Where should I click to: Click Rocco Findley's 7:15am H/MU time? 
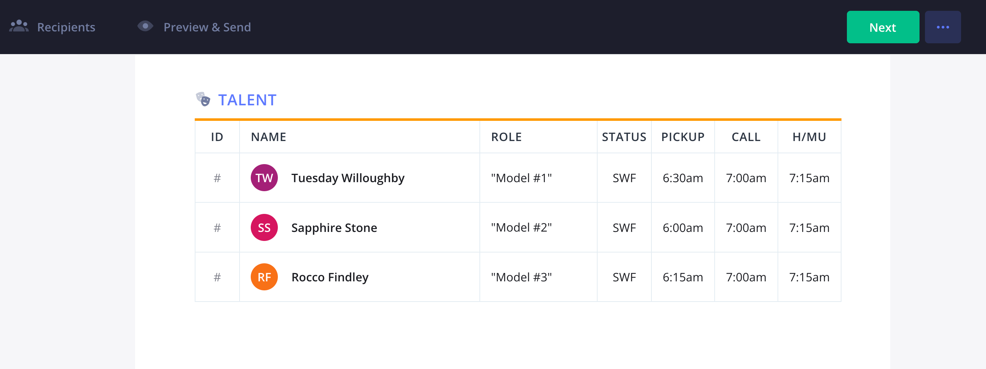[809, 277]
